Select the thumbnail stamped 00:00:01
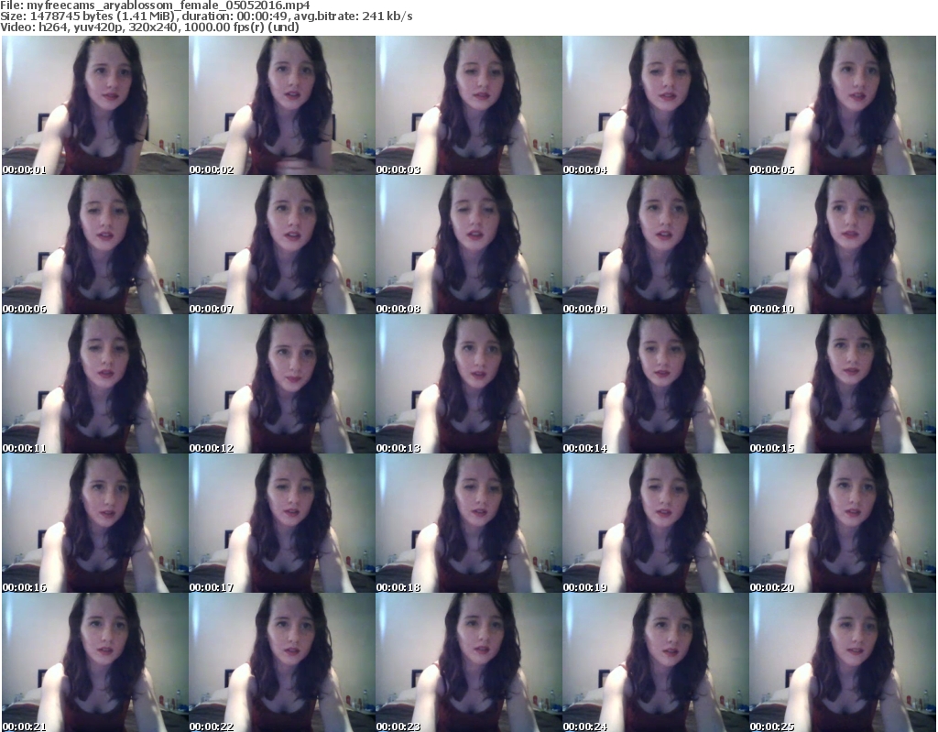 pyautogui.click(x=95, y=105)
